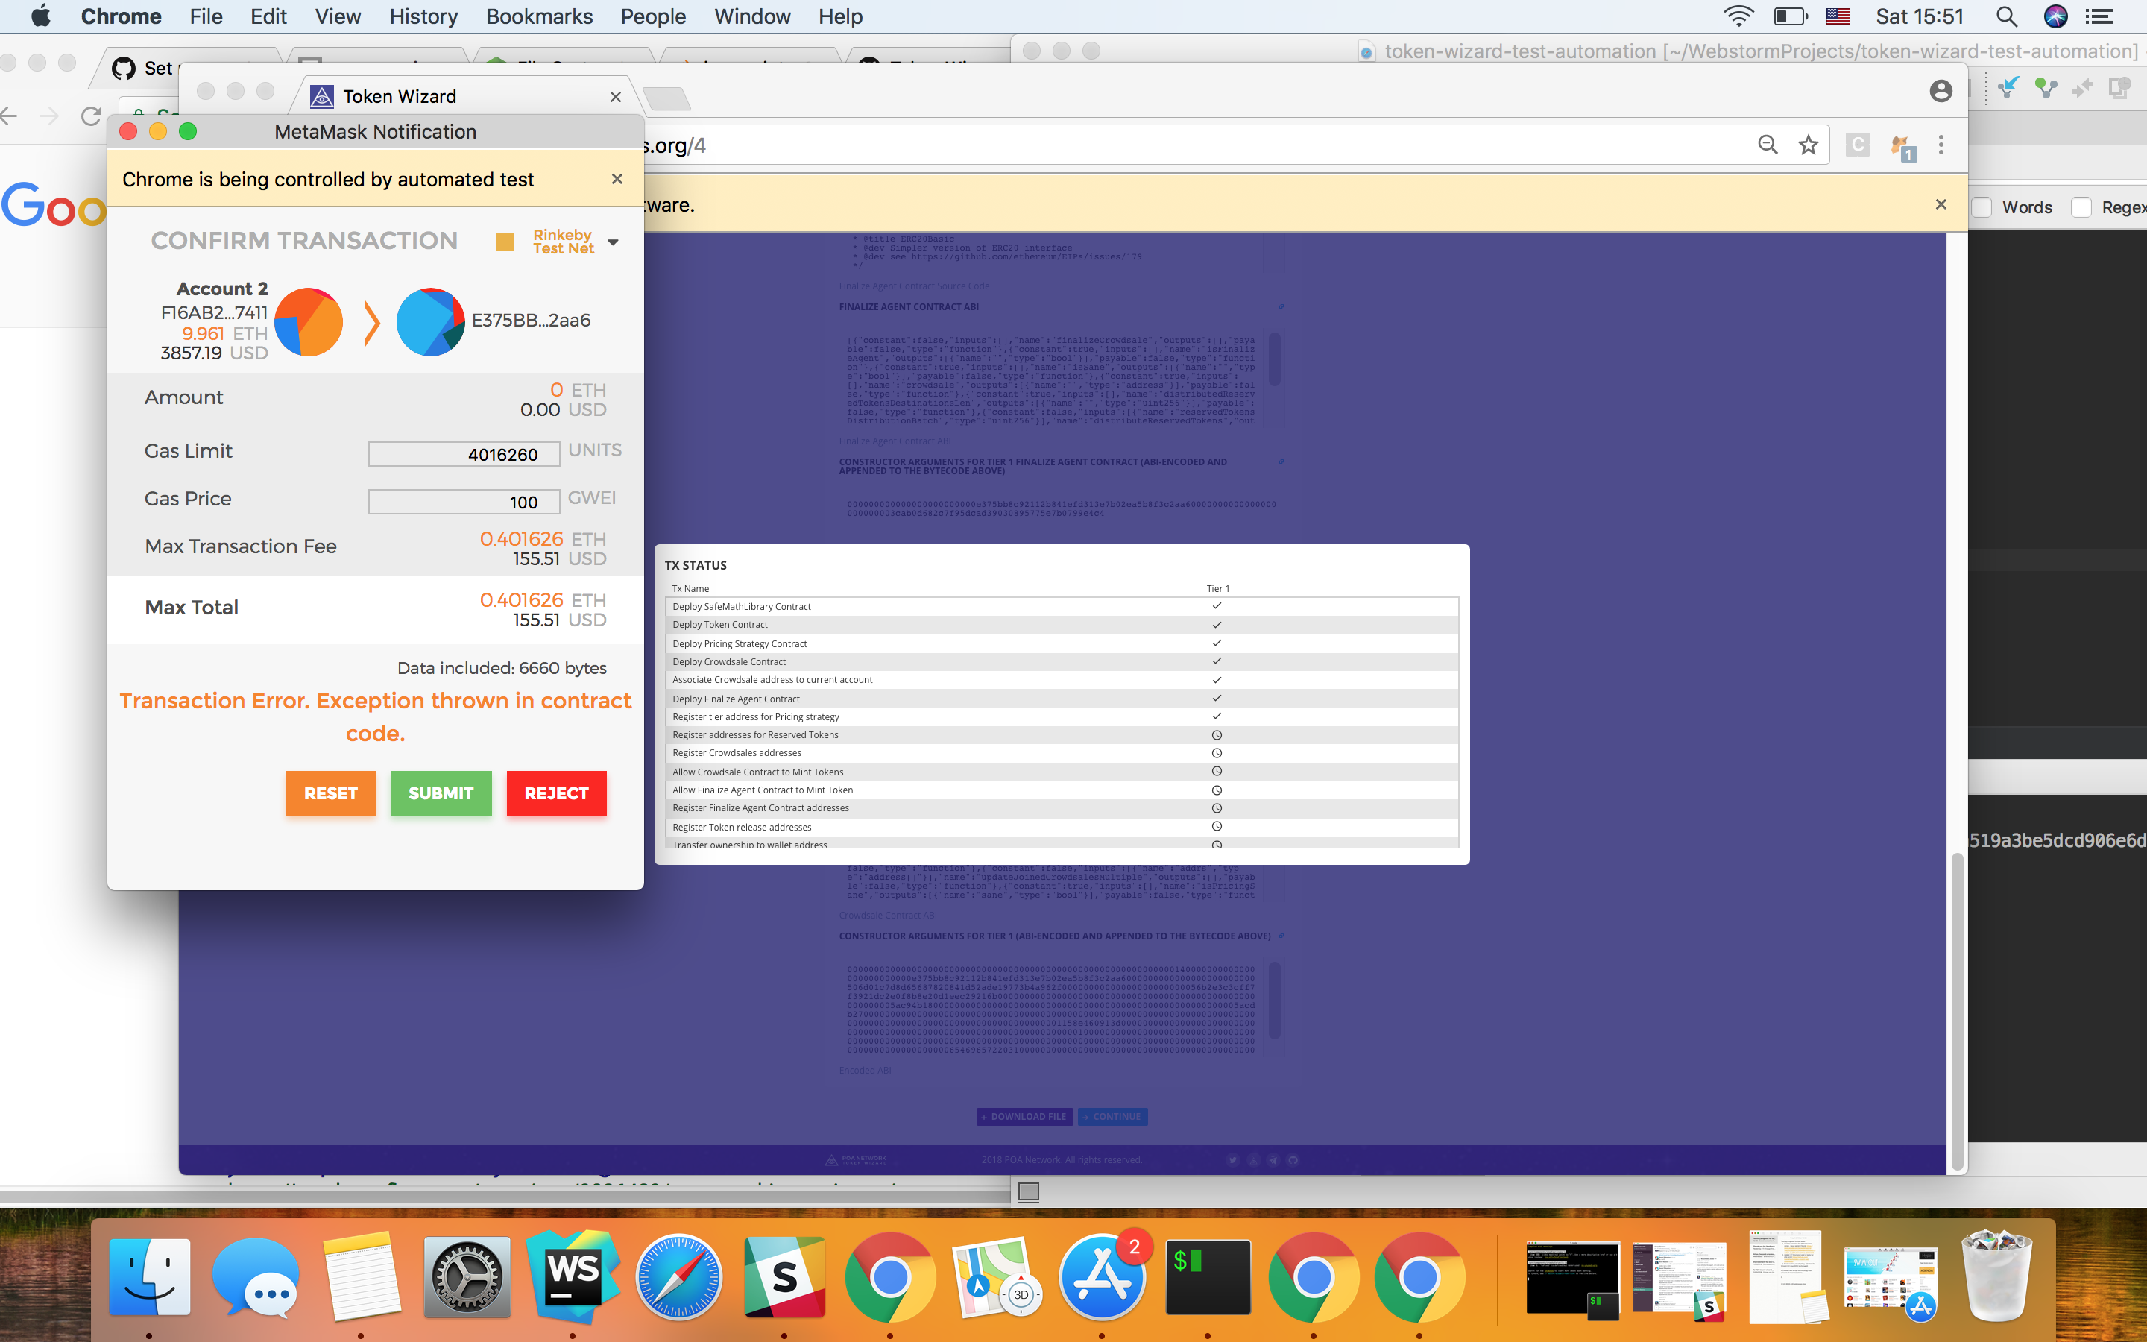Viewport: 2147px width, 1342px height.
Task: Open System Preferences from the Dock
Action: click(x=467, y=1277)
